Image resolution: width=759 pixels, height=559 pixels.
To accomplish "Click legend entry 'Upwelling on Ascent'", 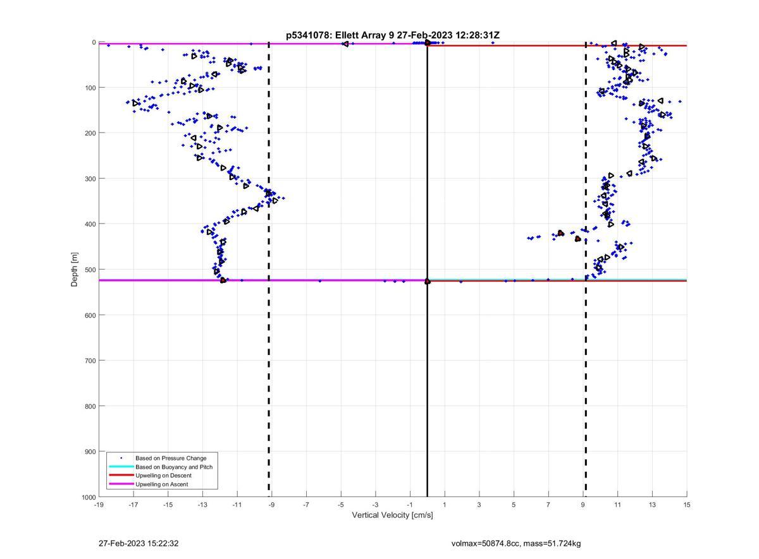I will pyautogui.click(x=161, y=484).
